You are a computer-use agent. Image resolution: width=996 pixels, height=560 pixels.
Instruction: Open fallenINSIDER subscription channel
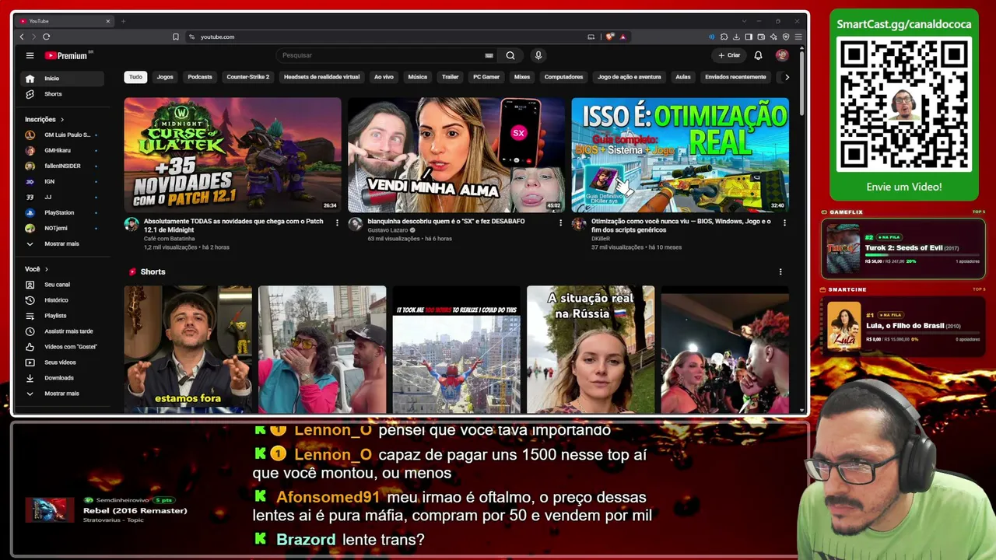(62, 166)
